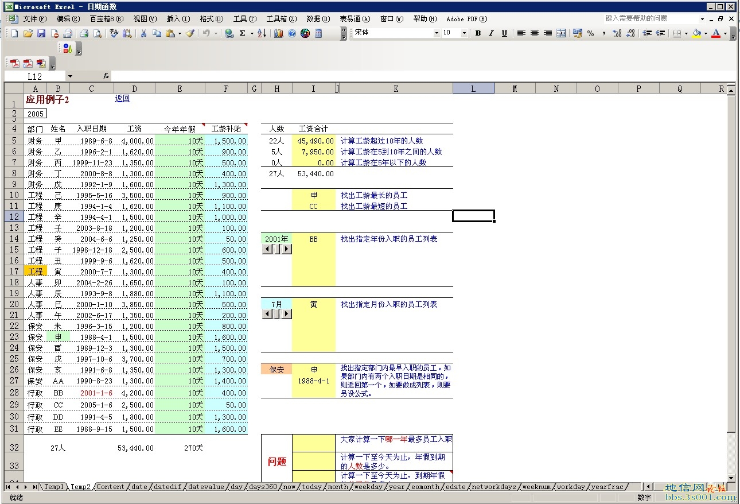Viewport: 740px width, 504px height.
Task: Open the Fill Color dropdown arrow
Action: (706, 33)
